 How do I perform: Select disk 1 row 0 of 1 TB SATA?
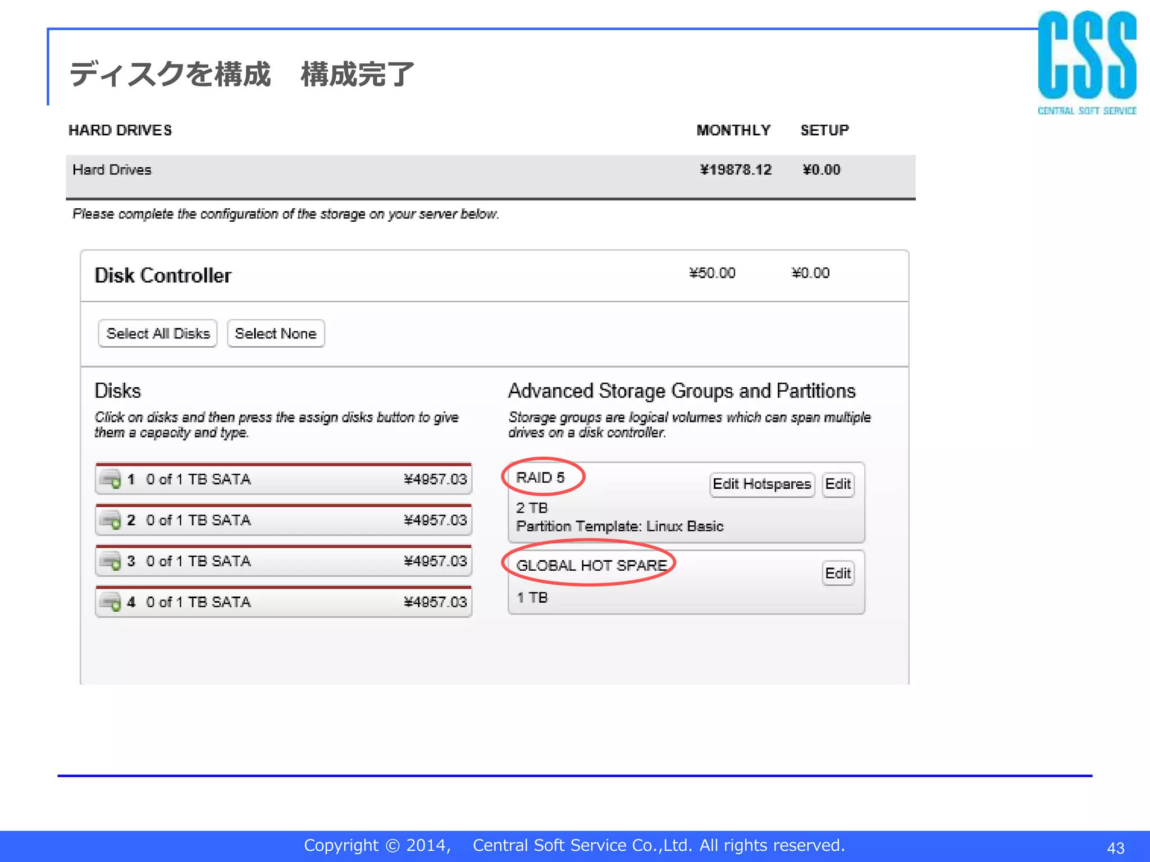(284, 479)
